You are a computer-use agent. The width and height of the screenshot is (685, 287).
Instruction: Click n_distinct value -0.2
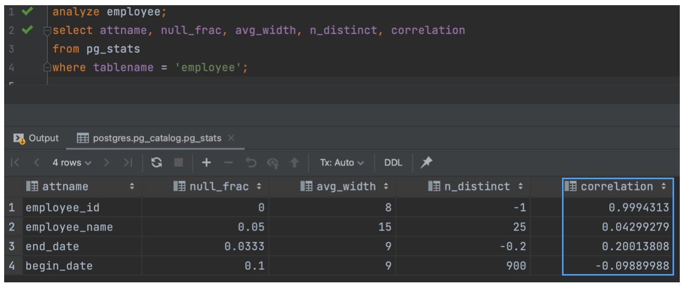coord(513,247)
